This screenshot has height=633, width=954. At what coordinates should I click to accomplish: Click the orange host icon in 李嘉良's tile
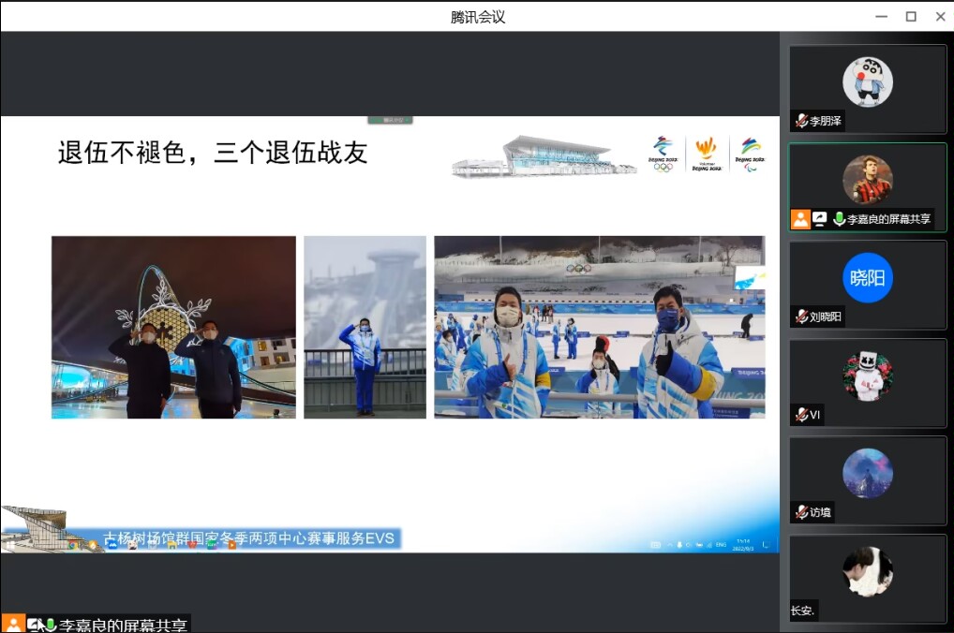click(800, 219)
